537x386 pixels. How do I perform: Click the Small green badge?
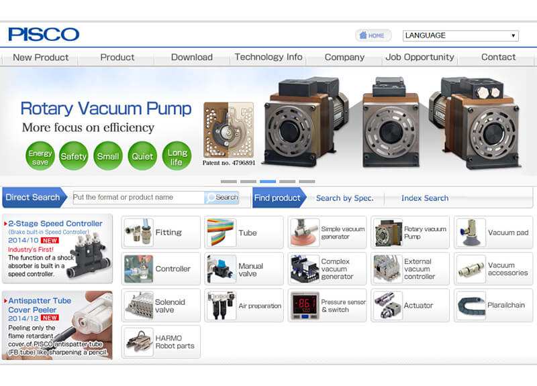(x=108, y=156)
